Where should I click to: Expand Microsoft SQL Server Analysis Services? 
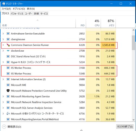click(x=3, y=108)
